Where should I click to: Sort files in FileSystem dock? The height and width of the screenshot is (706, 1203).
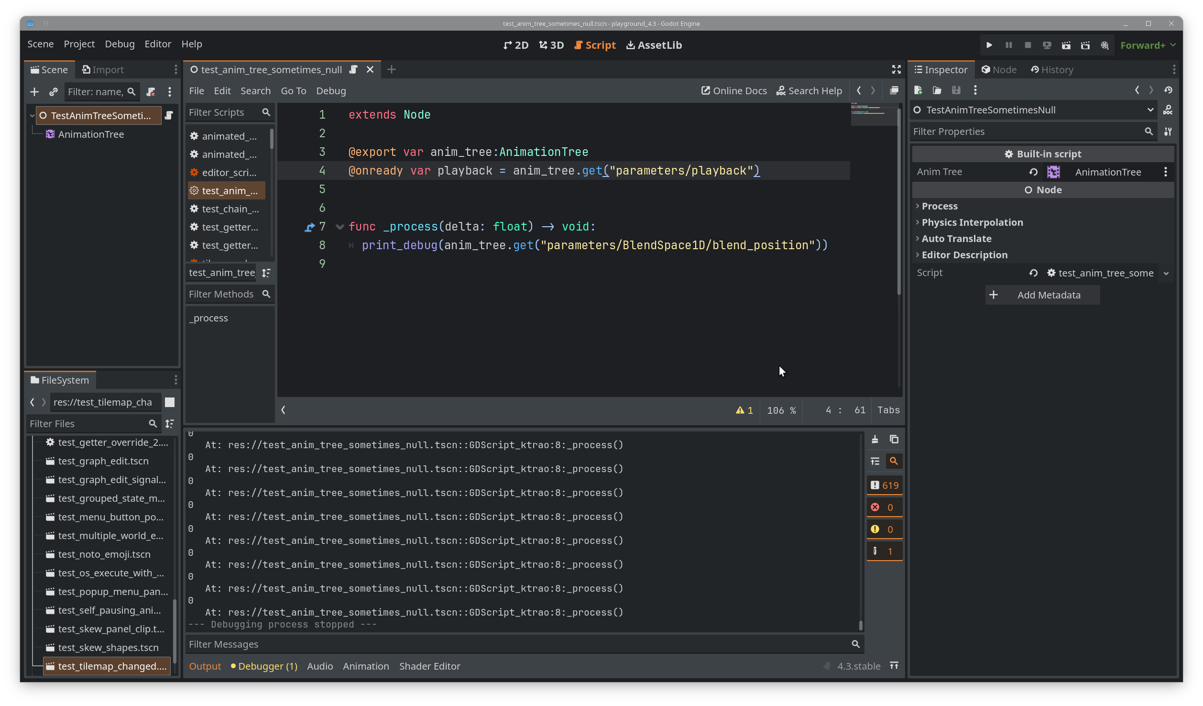point(170,423)
